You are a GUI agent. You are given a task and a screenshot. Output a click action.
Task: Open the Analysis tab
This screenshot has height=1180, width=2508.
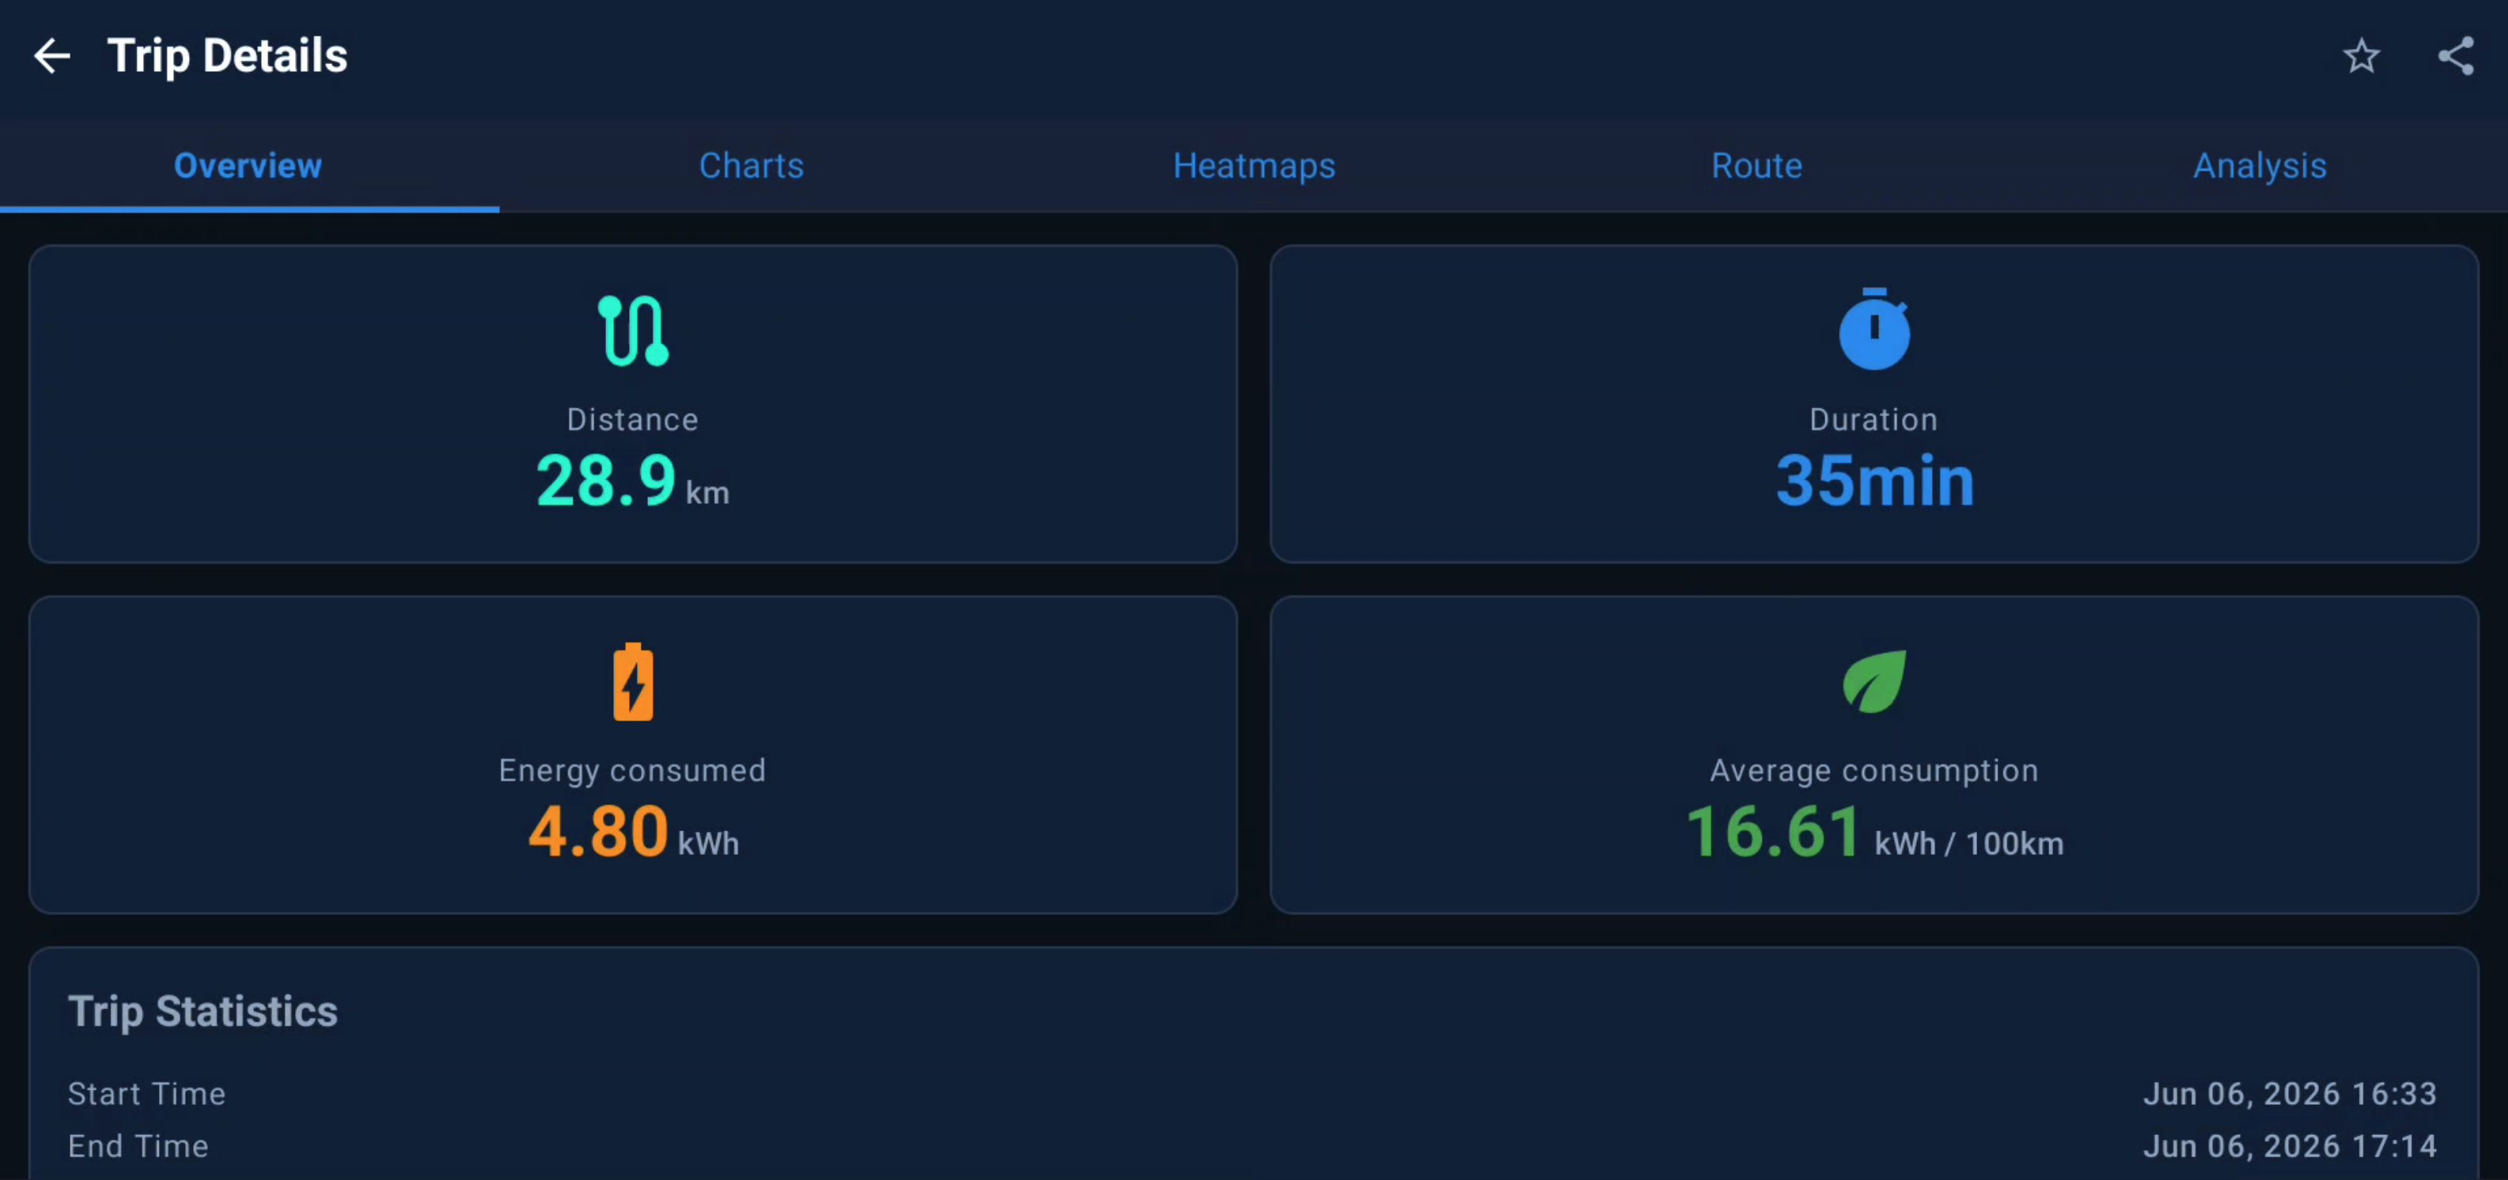tap(2259, 165)
